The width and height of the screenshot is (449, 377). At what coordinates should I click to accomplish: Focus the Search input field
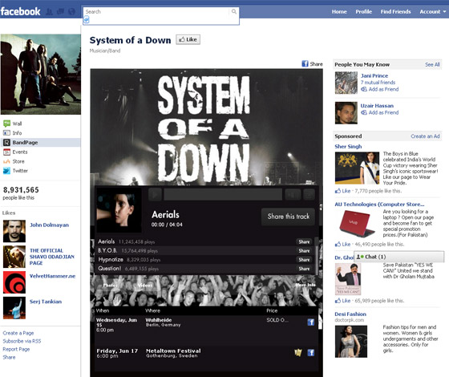click(x=157, y=12)
